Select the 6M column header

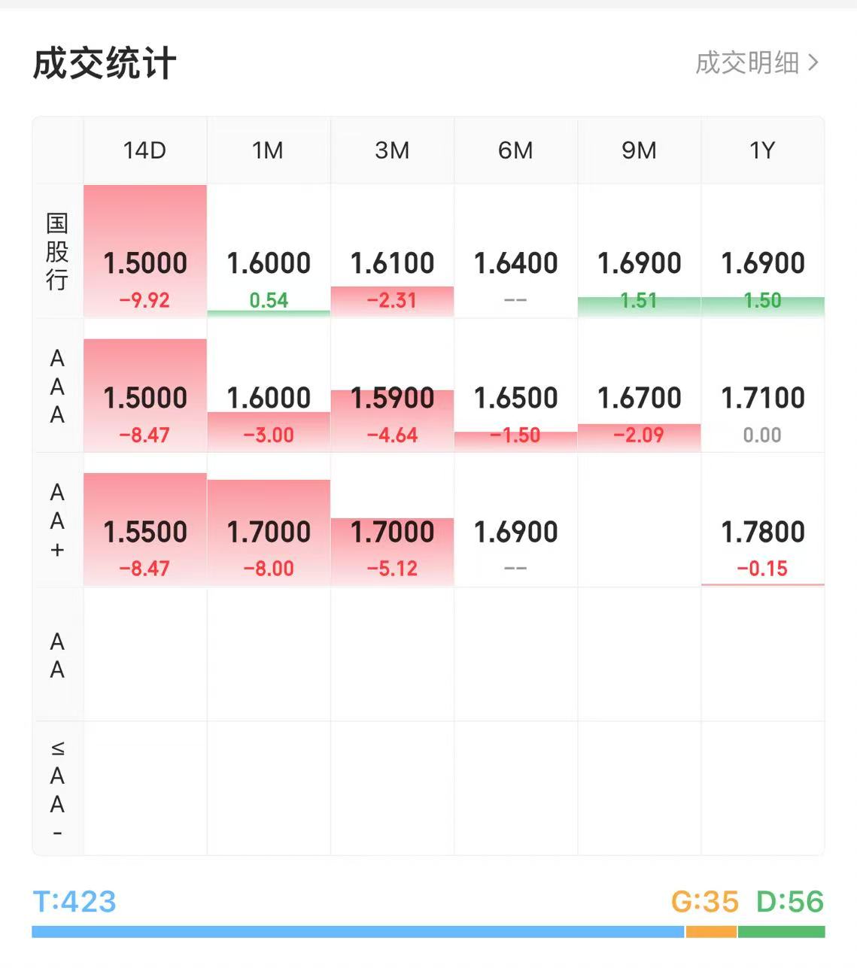(x=515, y=150)
